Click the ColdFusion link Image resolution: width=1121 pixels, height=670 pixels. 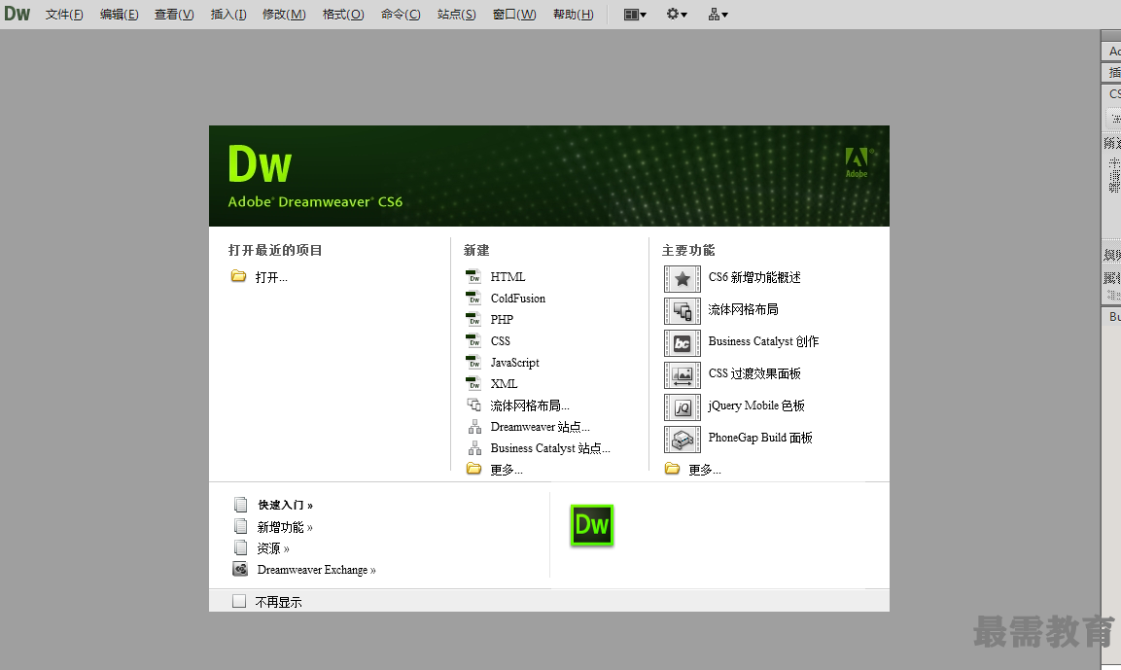point(517,299)
